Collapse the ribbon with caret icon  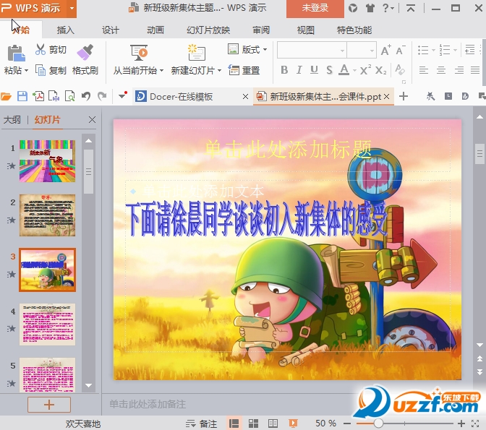[411, 9]
